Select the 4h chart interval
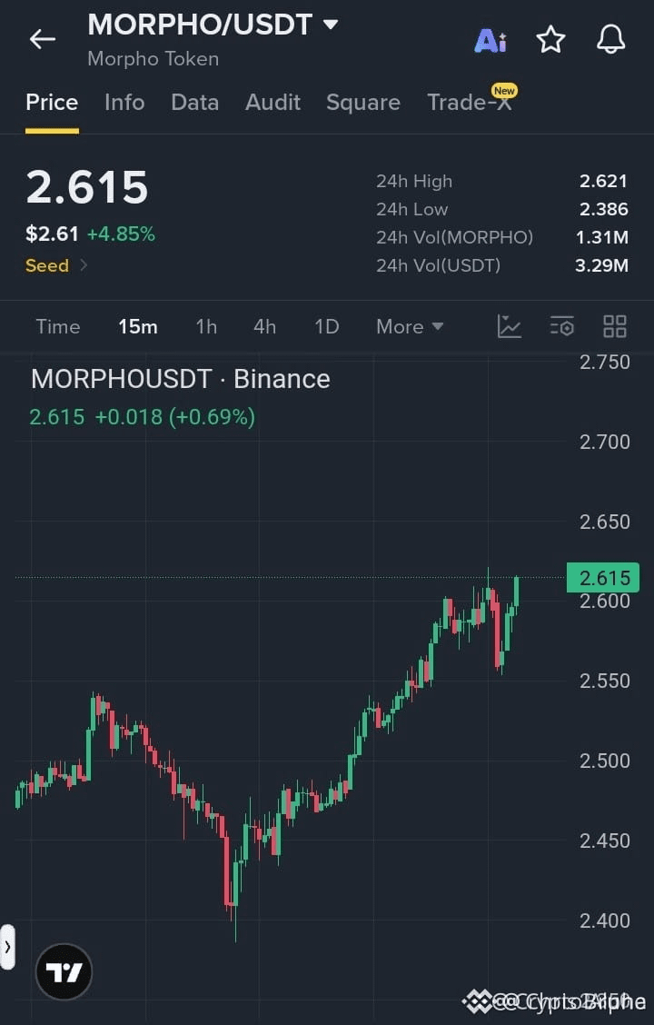 pos(264,326)
